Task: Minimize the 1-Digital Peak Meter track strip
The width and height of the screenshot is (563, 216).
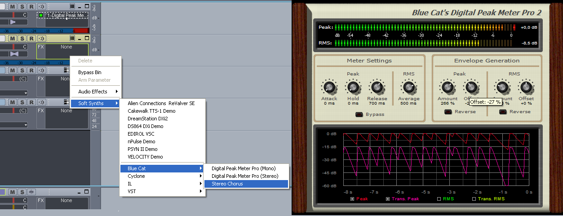Action: point(80,7)
